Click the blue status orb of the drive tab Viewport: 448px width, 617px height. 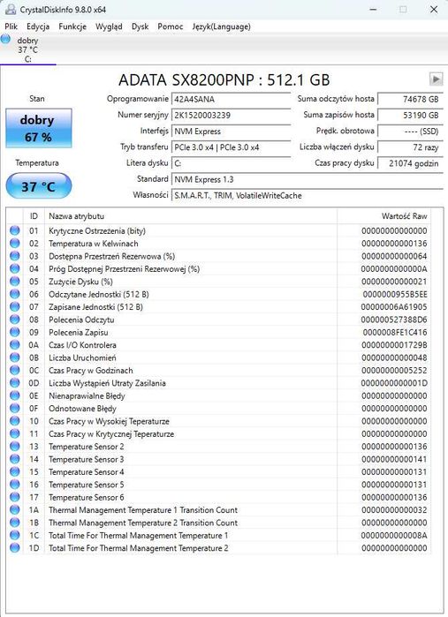click(5, 39)
